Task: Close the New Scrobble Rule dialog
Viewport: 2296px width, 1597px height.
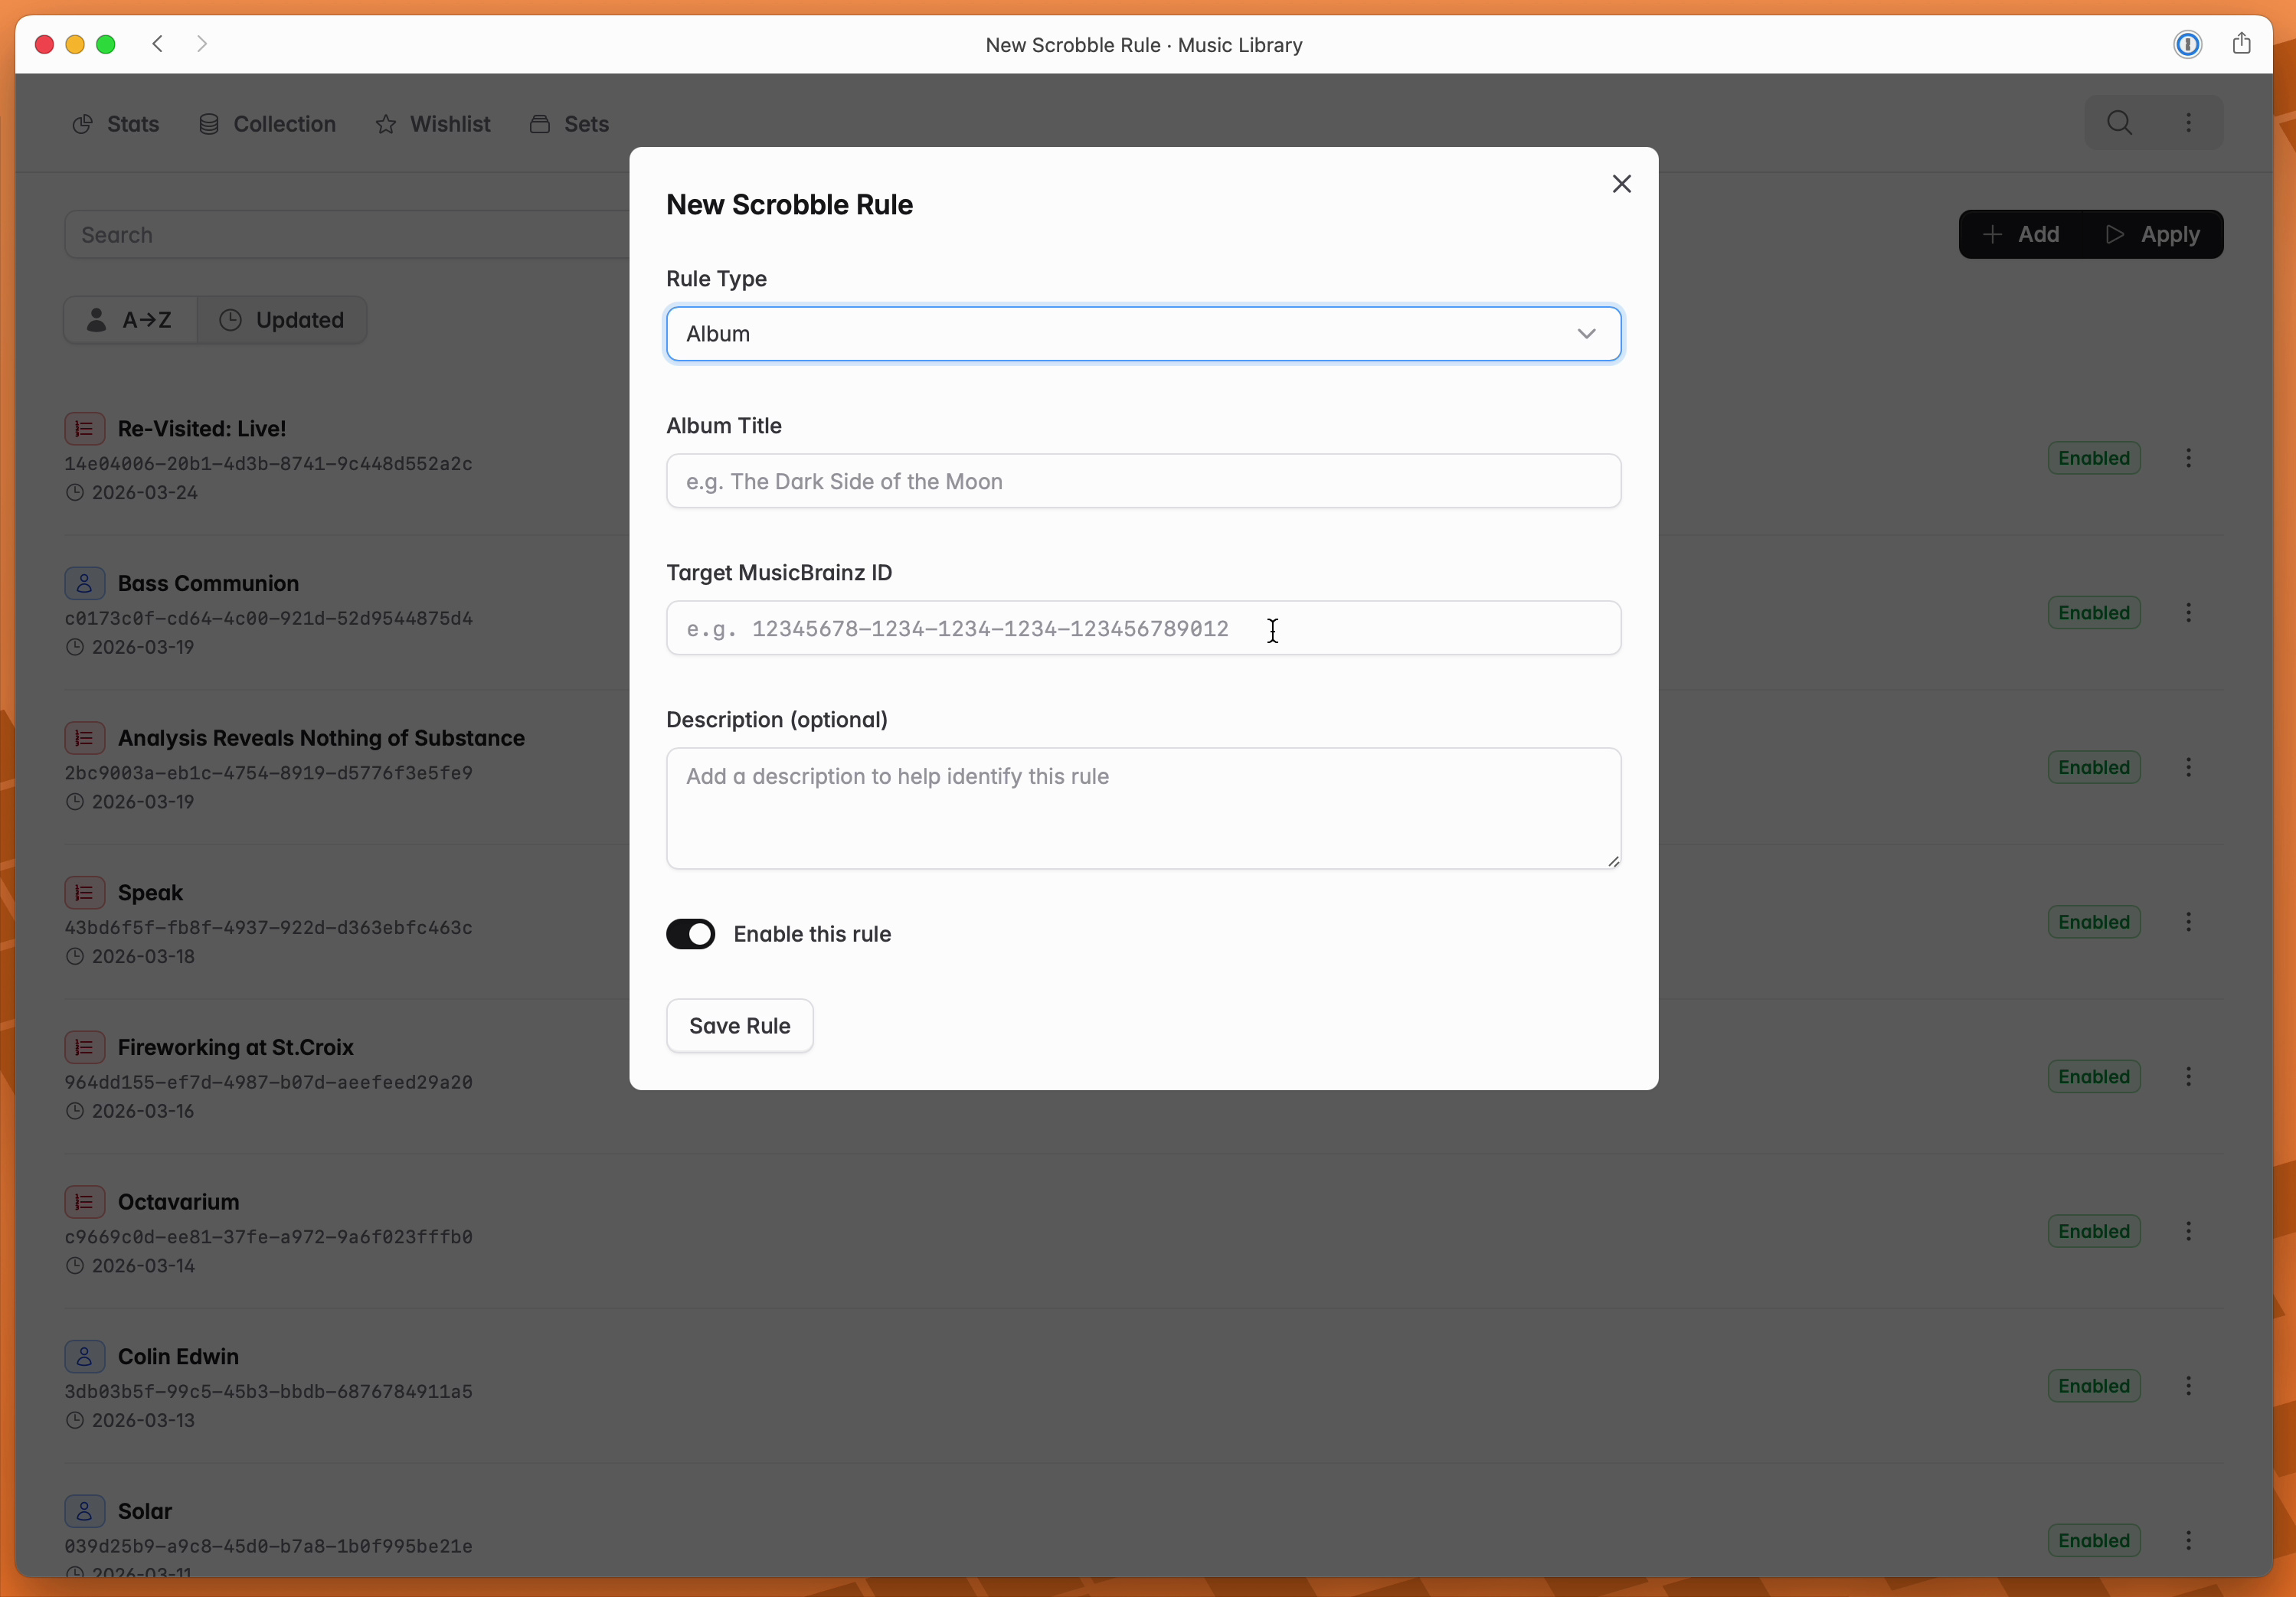Action: click(1621, 184)
